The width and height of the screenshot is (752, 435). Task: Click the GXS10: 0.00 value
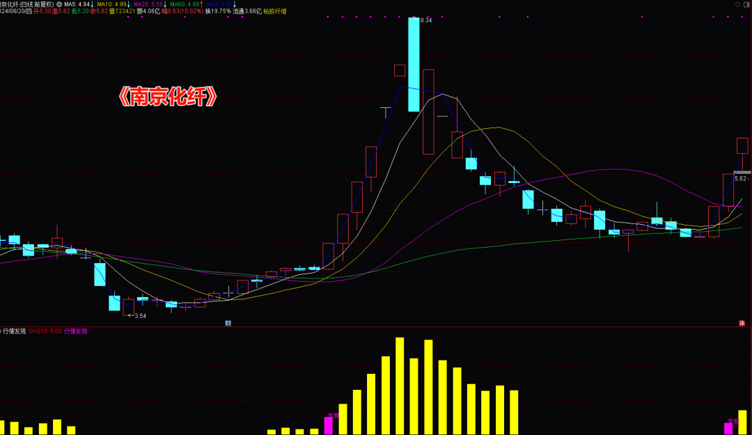[x=45, y=331]
